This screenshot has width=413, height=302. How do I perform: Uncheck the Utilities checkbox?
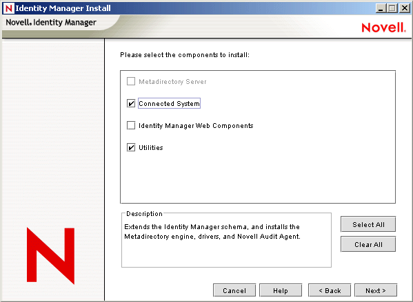[131, 147]
